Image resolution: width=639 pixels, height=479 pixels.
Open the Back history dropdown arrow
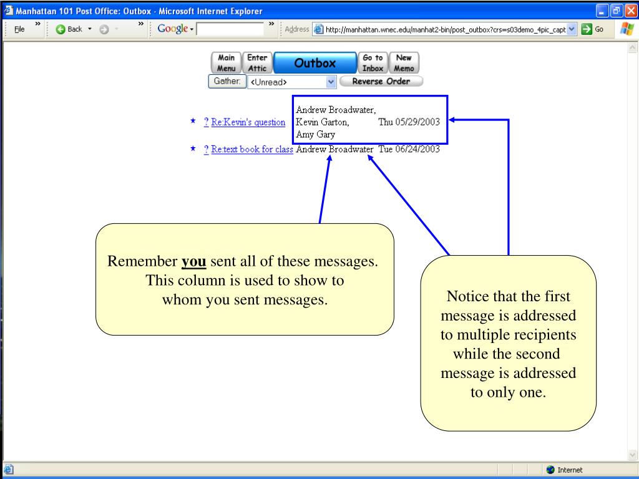click(90, 29)
